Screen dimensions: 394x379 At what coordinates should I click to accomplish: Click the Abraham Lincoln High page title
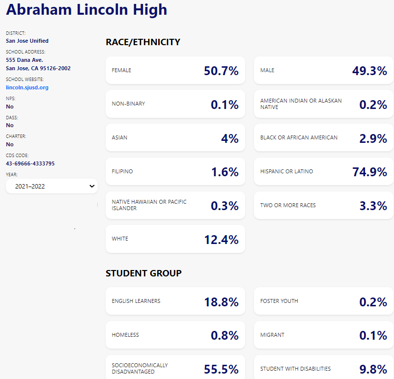(x=86, y=10)
